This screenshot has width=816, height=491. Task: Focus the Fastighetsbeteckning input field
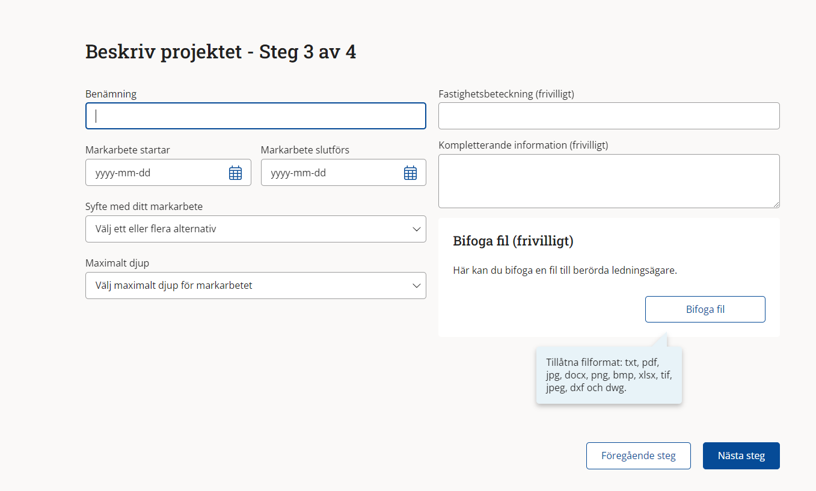click(609, 116)
